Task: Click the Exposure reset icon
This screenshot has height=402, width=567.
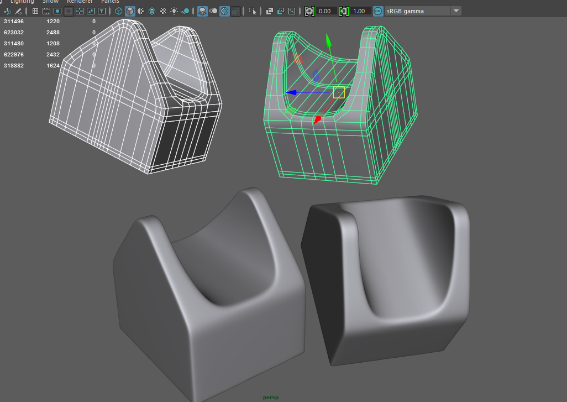Action: pos(309,11)
